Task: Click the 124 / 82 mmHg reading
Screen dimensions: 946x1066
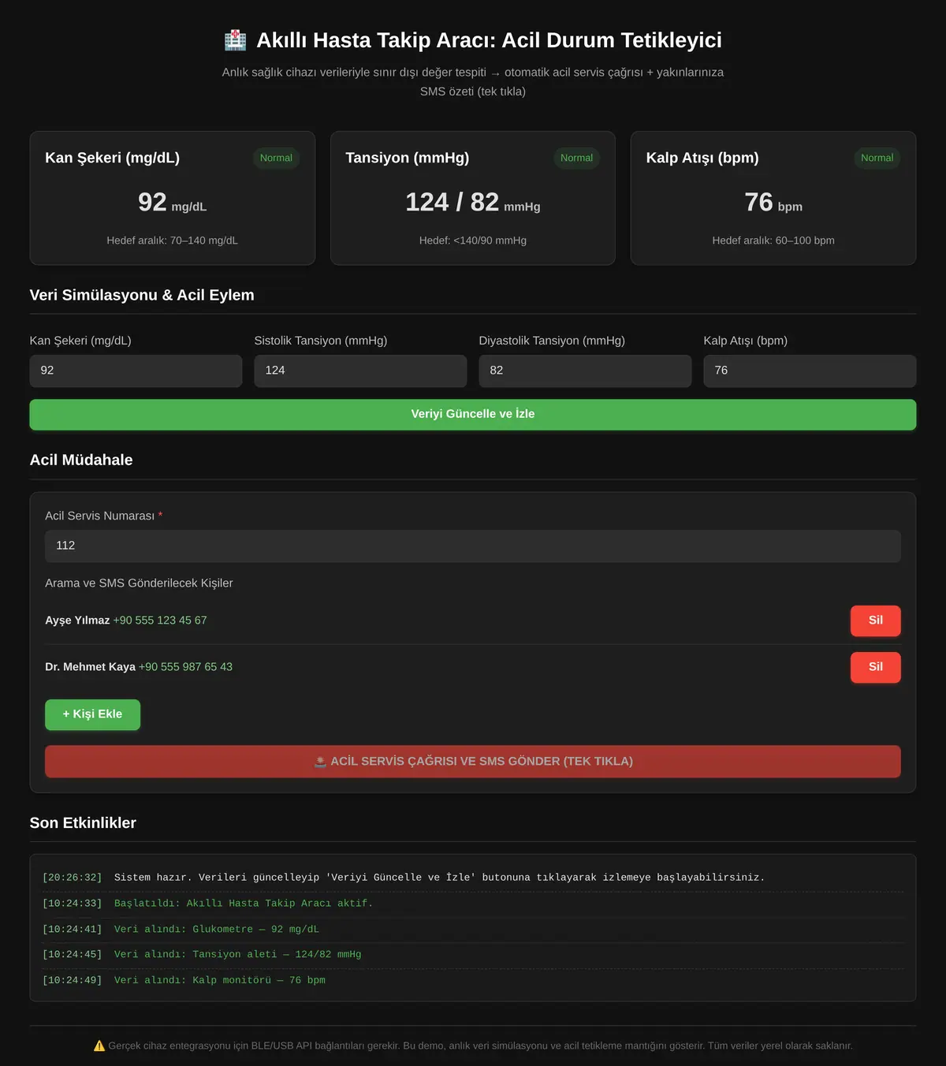Action: tap(473, 203)
